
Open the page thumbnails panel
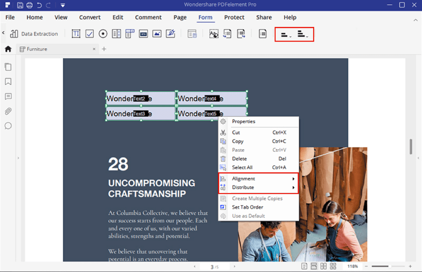tap(8, 66)
